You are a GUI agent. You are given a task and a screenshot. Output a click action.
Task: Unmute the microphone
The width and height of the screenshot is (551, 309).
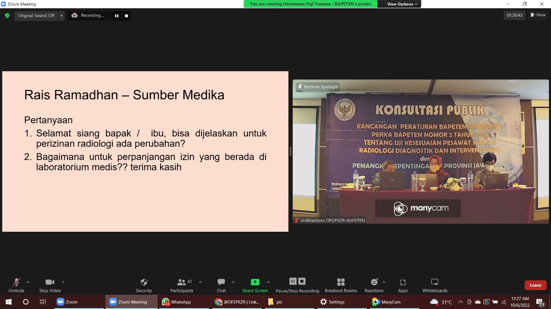coord(16,282)
